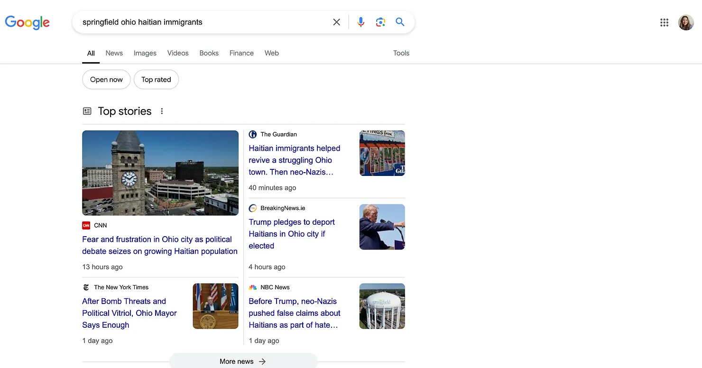Click the Google logo
702x368 pixels.
tap(27, 22)
